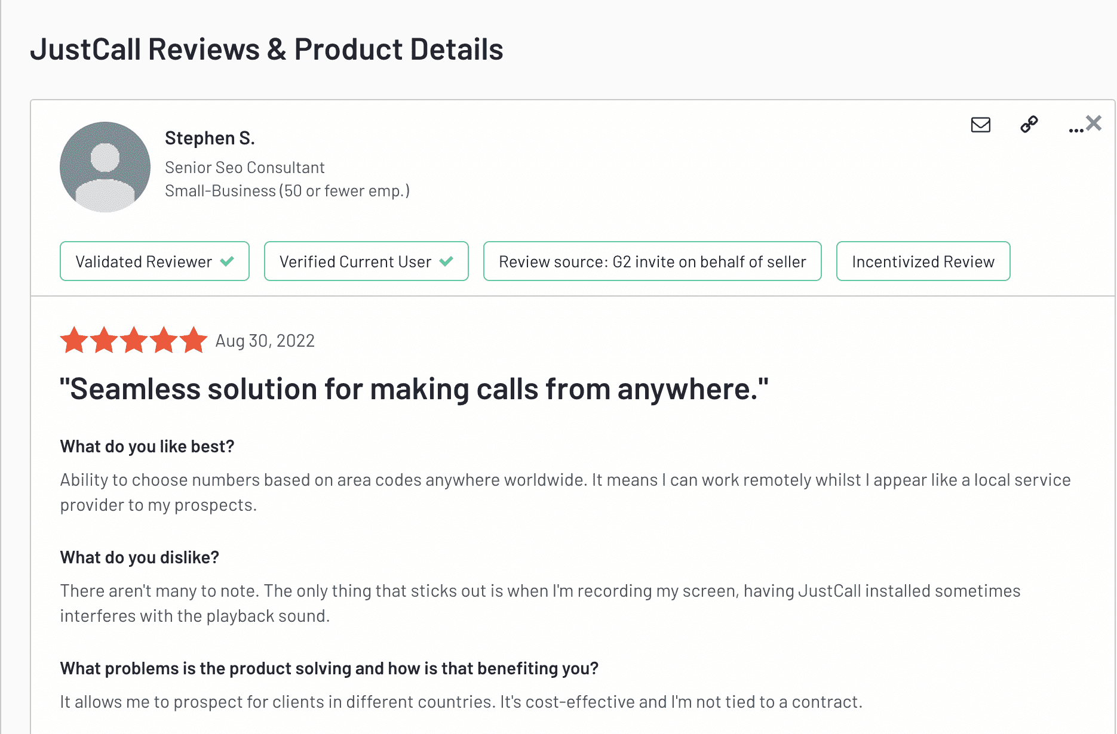
Task: Open the three-dots more options menu
Action: click(x=1076, y=129)
